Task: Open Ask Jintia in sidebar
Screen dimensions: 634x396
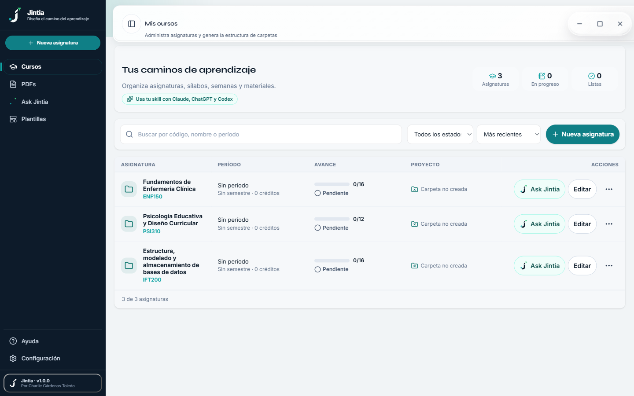Action: 53,102
